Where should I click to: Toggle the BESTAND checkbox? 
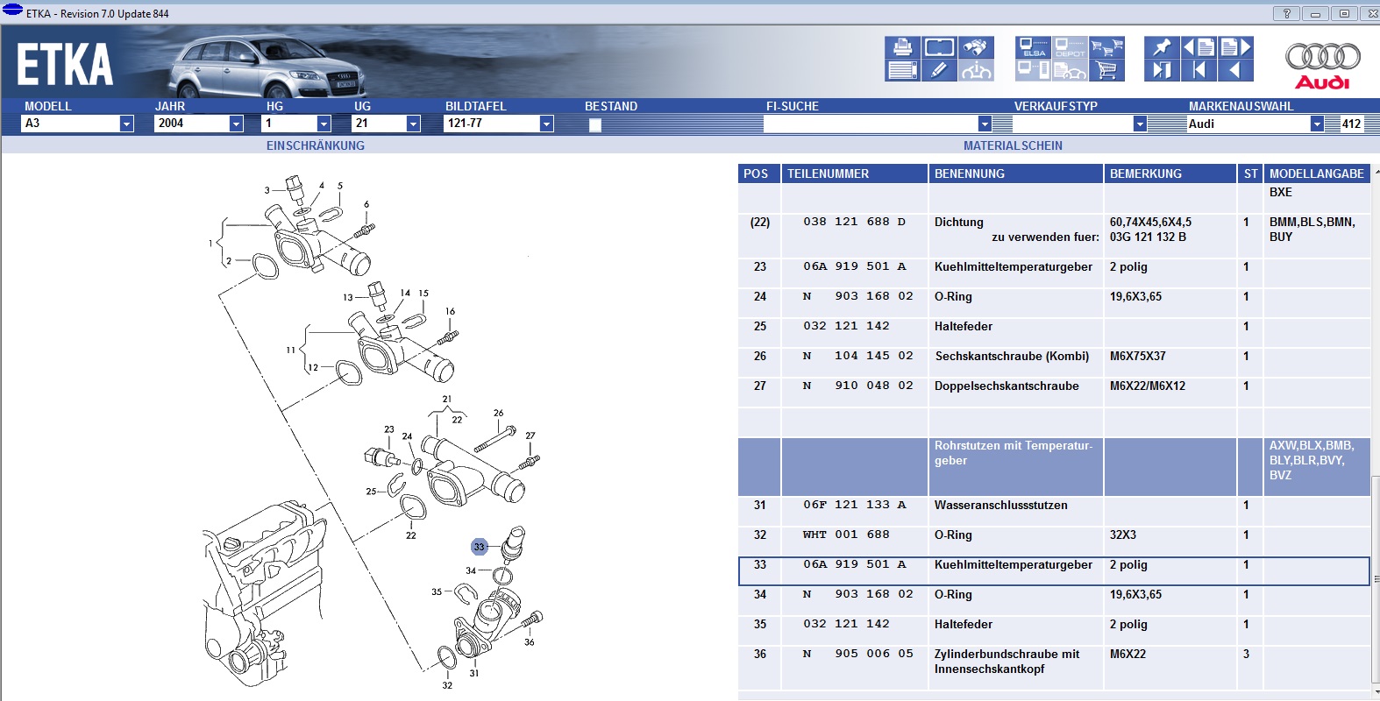pos(595,124)
